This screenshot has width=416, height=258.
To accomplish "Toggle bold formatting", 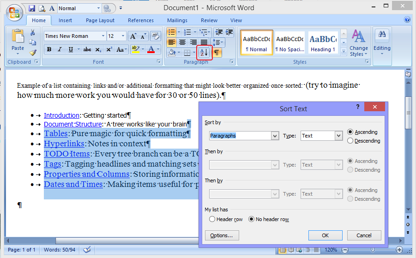I will 49,49.
